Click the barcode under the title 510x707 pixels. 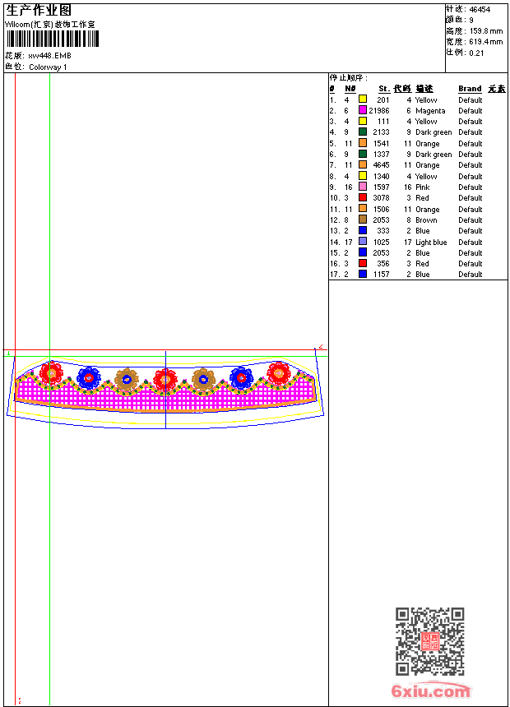53,39
